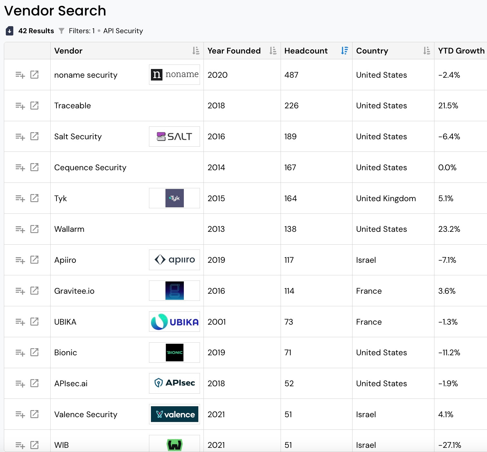Click the Gravitee.io logo thumbnail
Viewport: 487px width, 452px height.
174,291
